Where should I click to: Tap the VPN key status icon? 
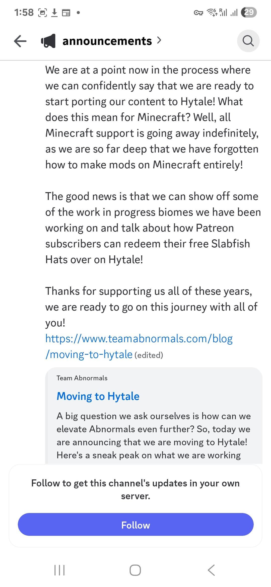(x=198, y=13)
